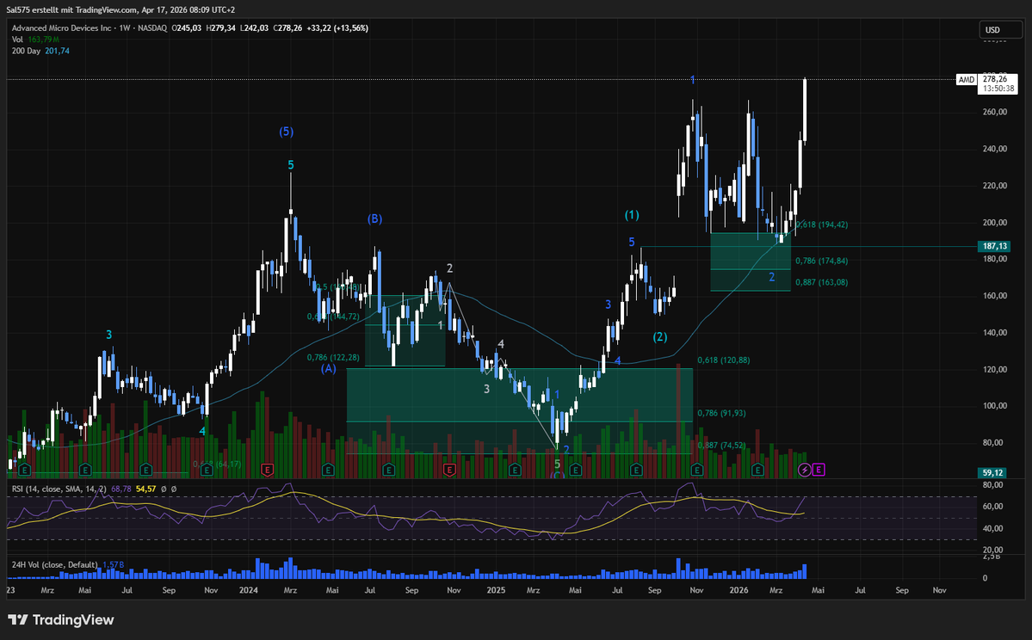
Task: Click the (1) wave label
Action: click(632, 214)
